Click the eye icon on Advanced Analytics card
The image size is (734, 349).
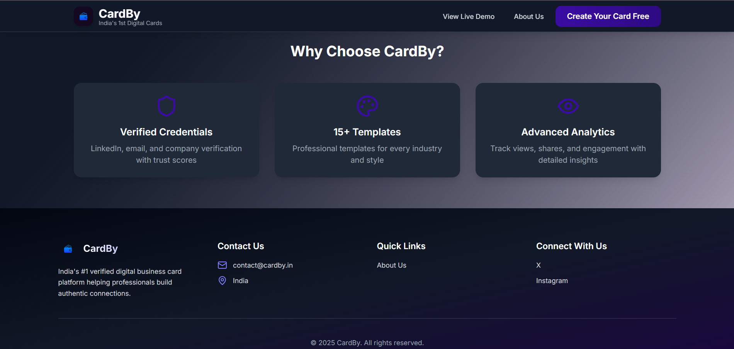[x=568, y=106]
